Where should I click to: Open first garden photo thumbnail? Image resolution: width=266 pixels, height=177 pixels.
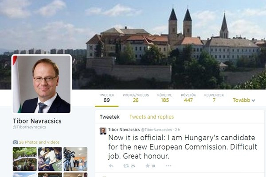click(24, 159)
